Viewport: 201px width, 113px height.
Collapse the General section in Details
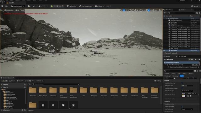tap(164, 81)
